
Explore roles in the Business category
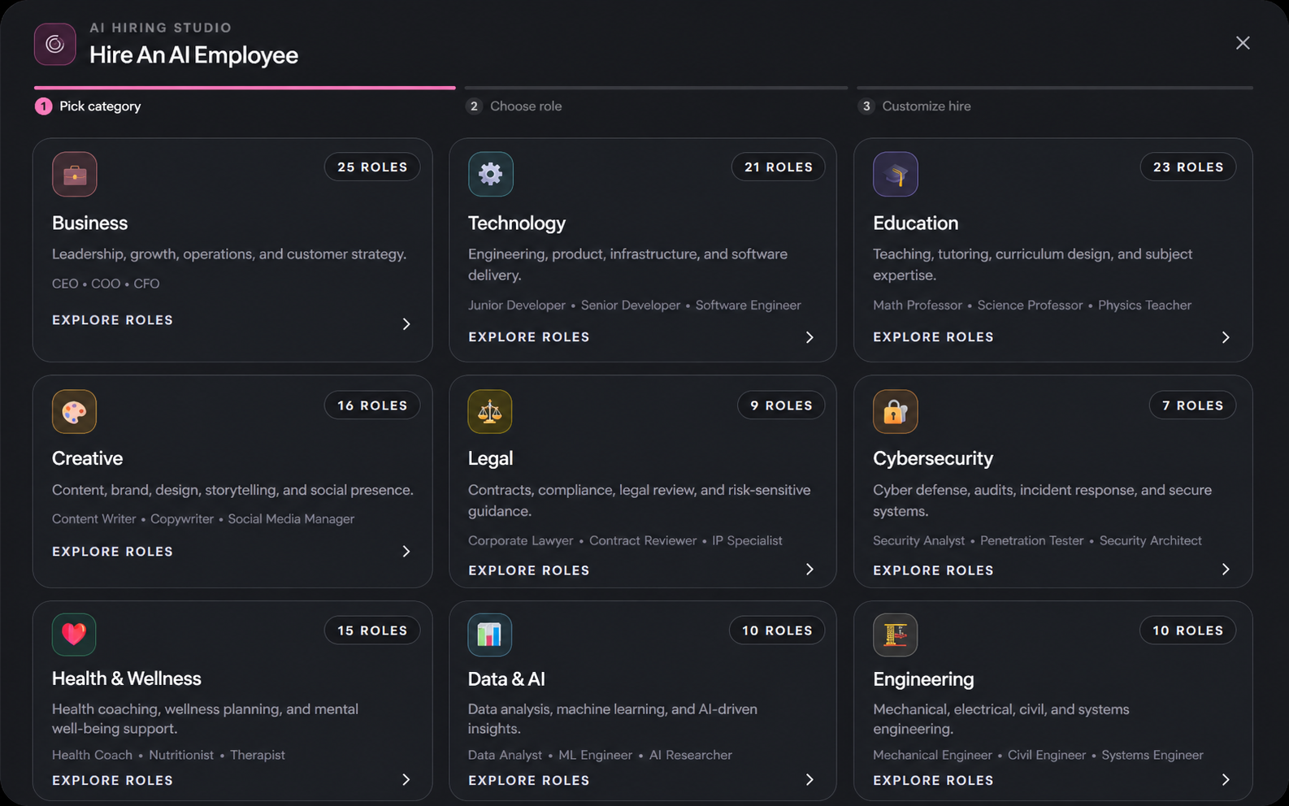112,320
